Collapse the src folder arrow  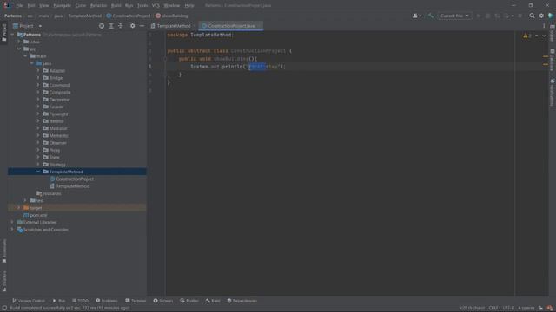(19, 49)
